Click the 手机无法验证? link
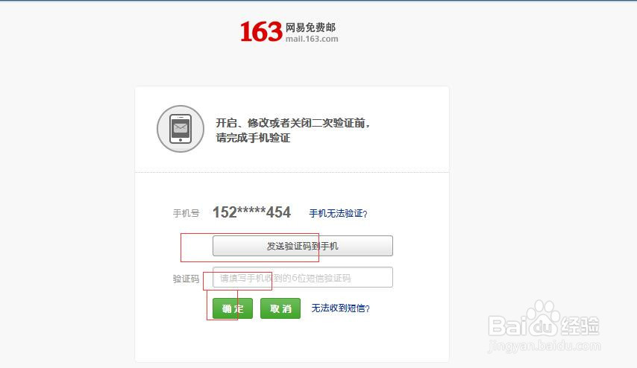Viewport: 637px width, 368px height. (x=338, y=213)
